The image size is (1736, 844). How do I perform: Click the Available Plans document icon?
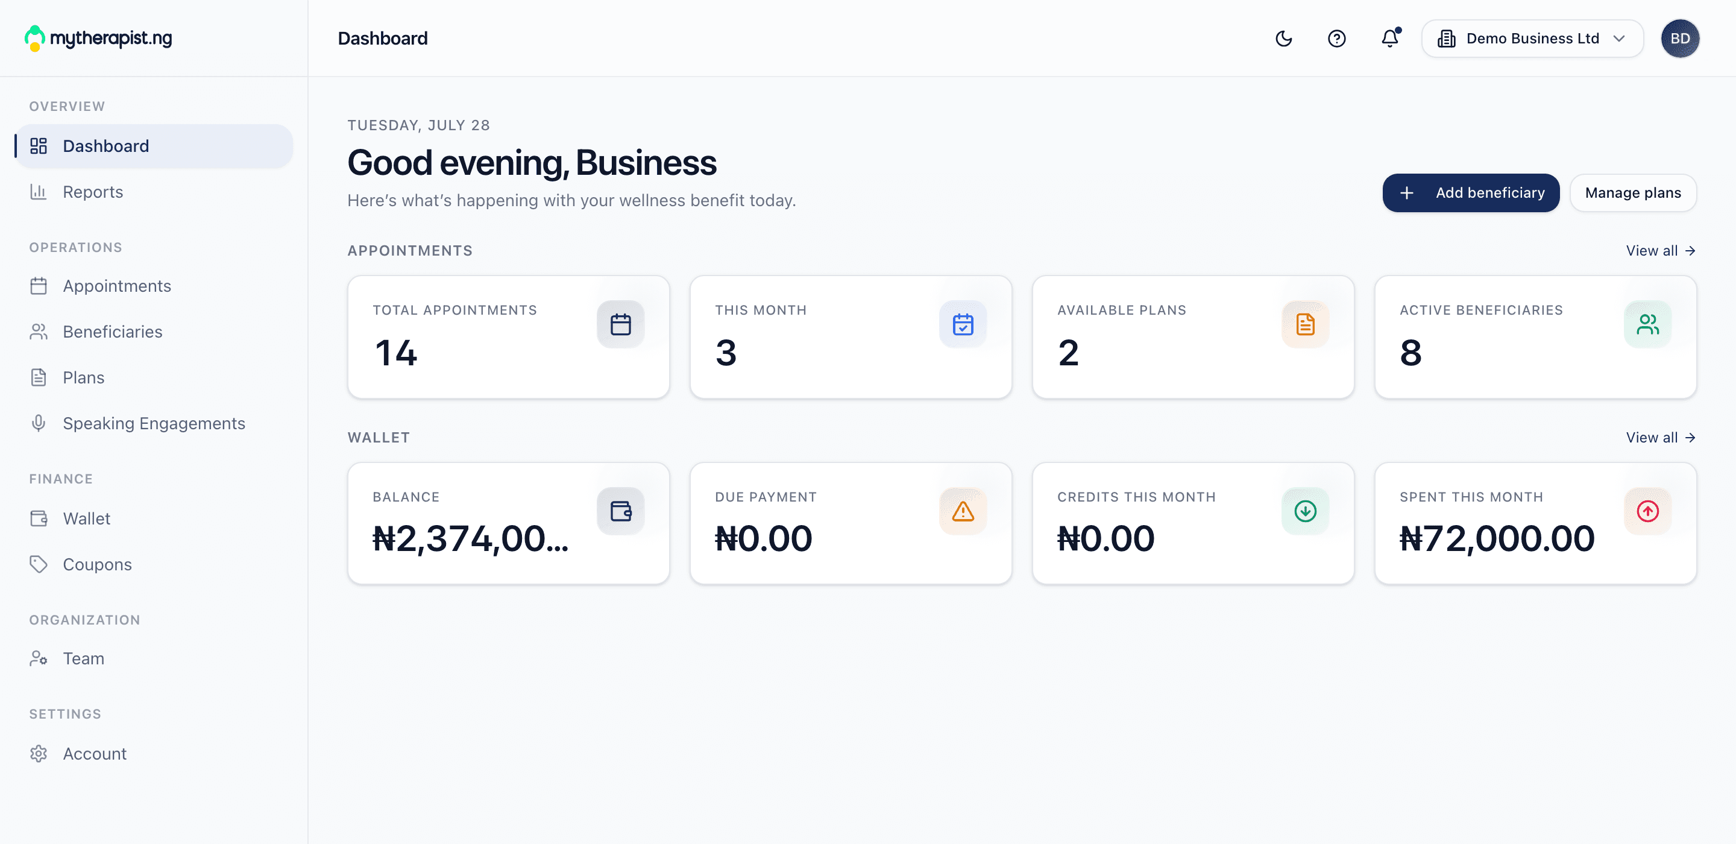(1304, 324)
